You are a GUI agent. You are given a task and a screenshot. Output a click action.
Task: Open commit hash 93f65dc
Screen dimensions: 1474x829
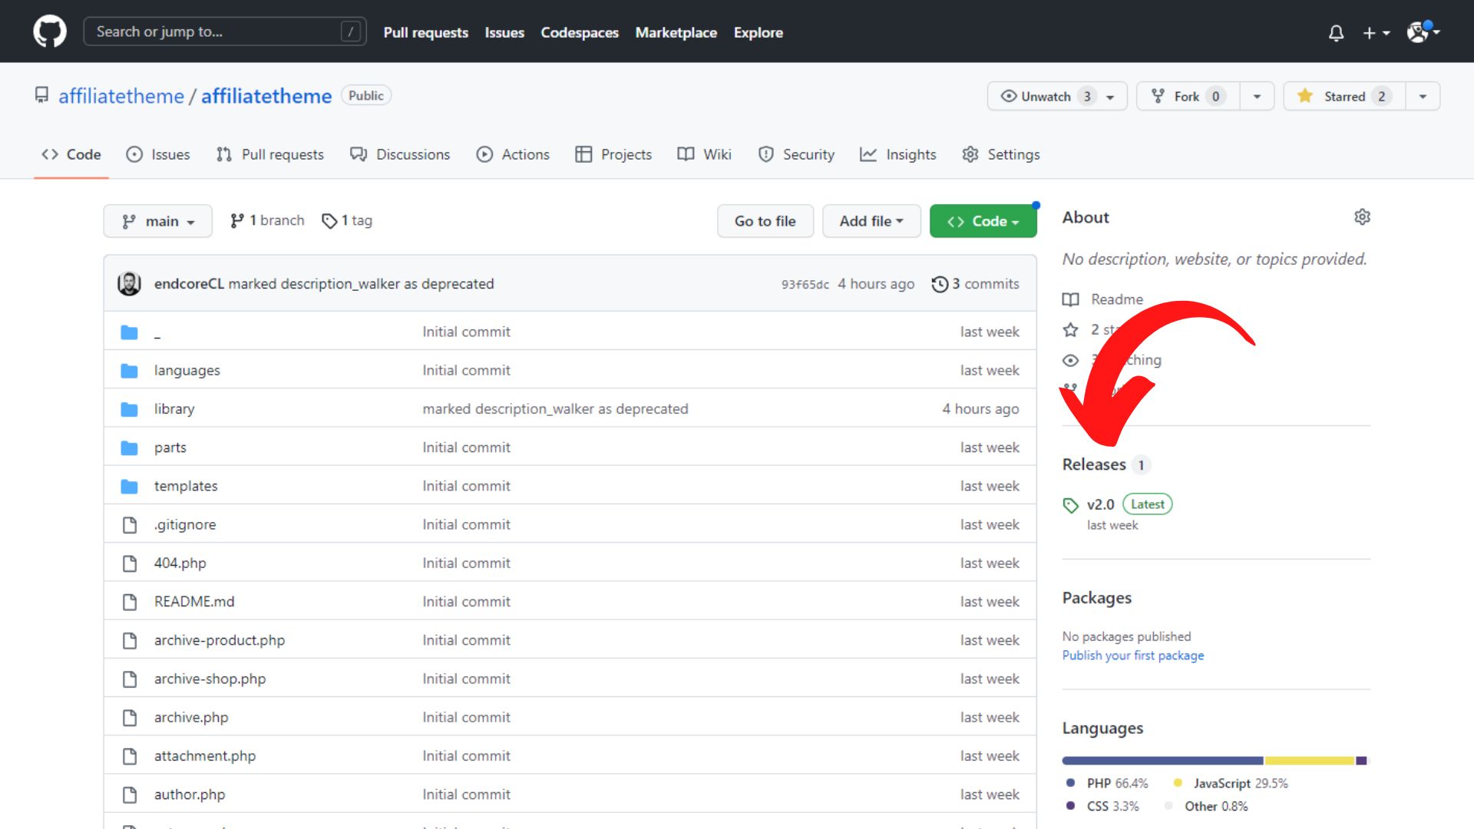click(805, 284)
